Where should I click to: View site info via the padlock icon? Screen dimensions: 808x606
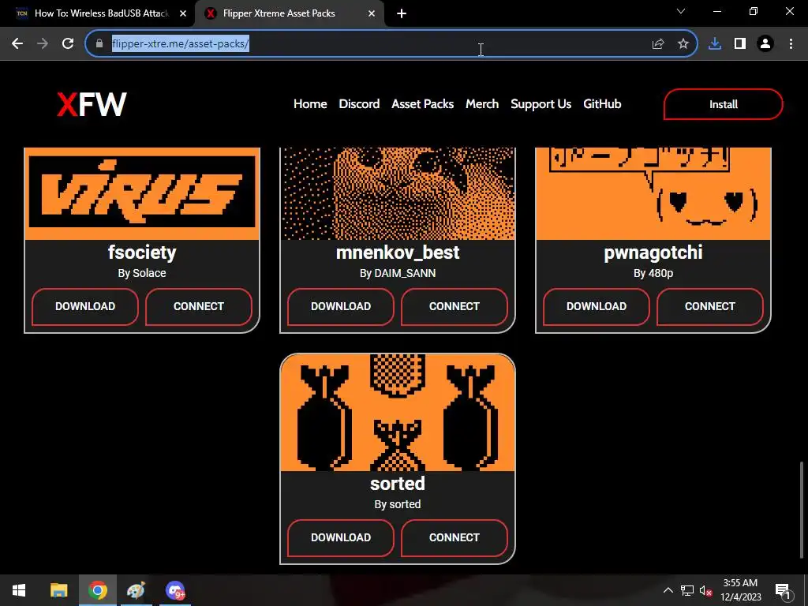pos(99,44)
